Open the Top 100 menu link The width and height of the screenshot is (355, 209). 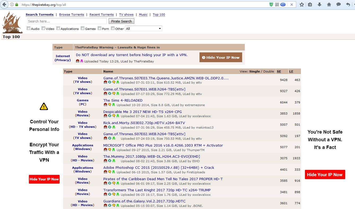click(x=159, y=15)
